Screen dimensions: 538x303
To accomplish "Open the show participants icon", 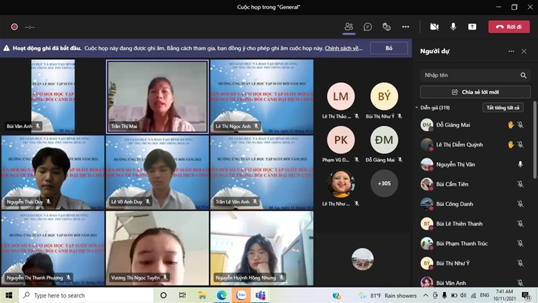I will pyautogui.click(x=348, y=26).
